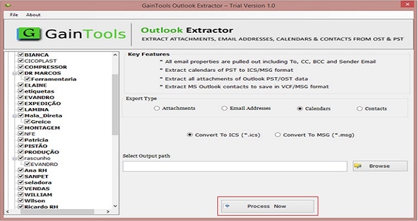Click the tree's horizontal scroll right arrow
Image resolution: width=418 pixels, height=221 pixels.
click(108, 211)
